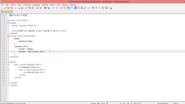The width and height of the screenshot is (185, 104).
Task: Undo the last edit via green arrow
Action: tap(37, 8)
